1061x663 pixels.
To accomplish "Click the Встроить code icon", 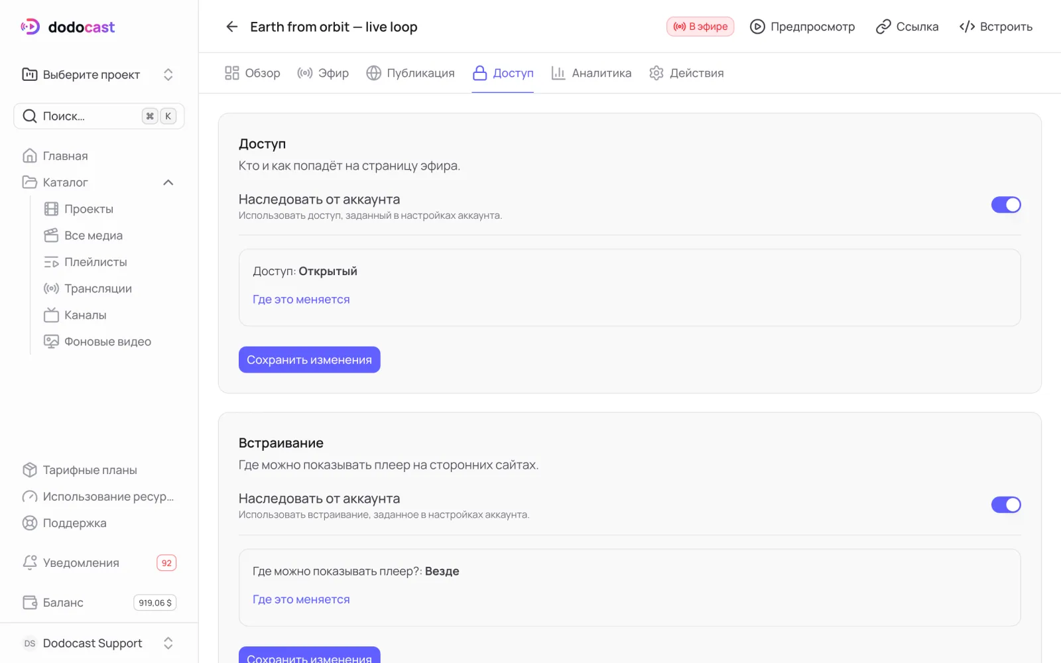I will coord(967,27).
